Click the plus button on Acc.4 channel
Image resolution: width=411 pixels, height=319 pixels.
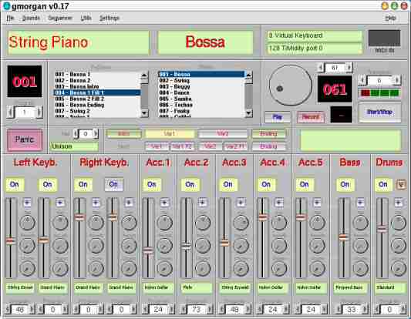click(x=279, y=203)
